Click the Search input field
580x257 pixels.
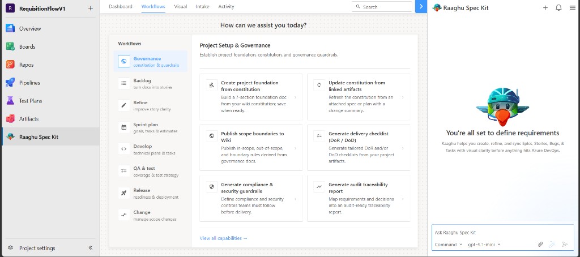[x=382, y=7]
